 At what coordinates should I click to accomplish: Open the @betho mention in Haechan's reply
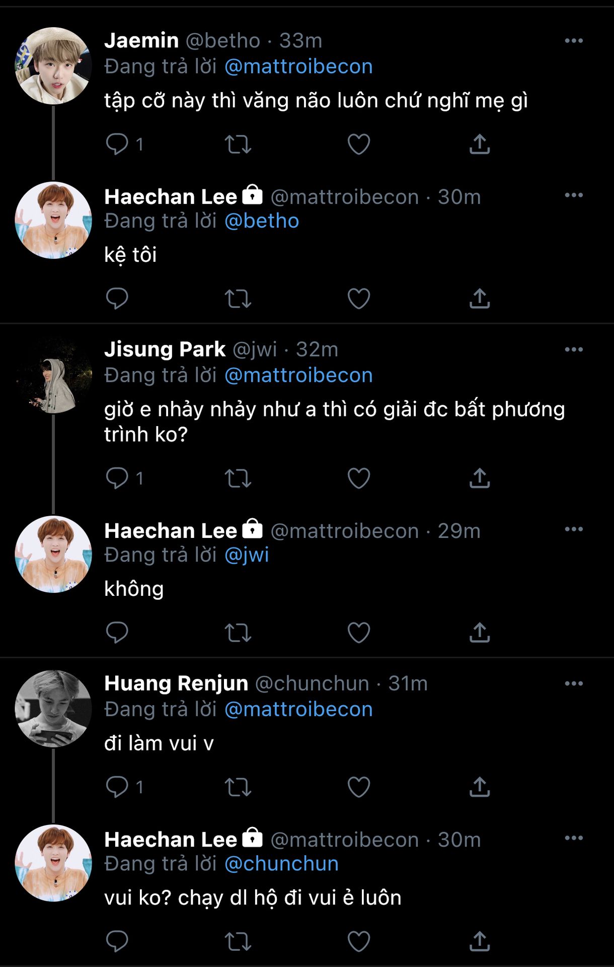click(x=262, y=221)
